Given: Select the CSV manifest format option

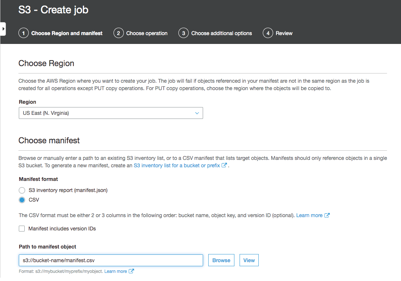Looking at the screenshot, I should point(22,200).
